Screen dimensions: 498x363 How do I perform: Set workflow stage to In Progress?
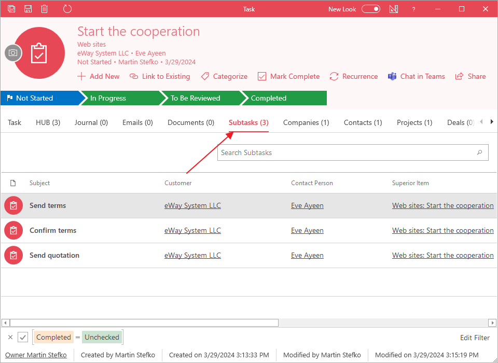coord(121,98)
